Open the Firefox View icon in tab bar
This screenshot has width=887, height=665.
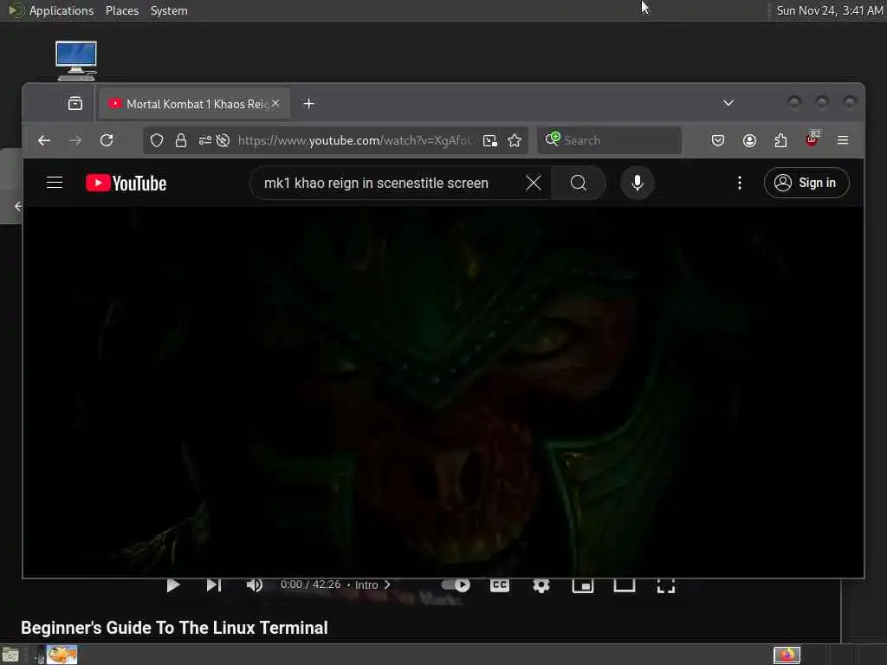click(x=75, y=104)
